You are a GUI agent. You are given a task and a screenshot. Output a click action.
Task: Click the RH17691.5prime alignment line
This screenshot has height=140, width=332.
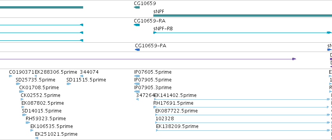(241, 107)
